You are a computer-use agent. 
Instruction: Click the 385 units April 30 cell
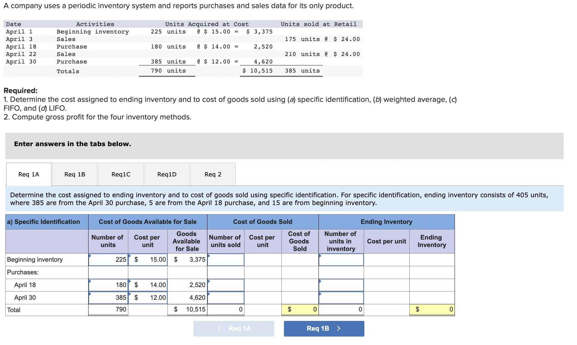tap(108, 297)
